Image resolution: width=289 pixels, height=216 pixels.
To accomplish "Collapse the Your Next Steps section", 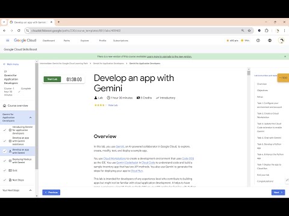I will coord(31,190).
